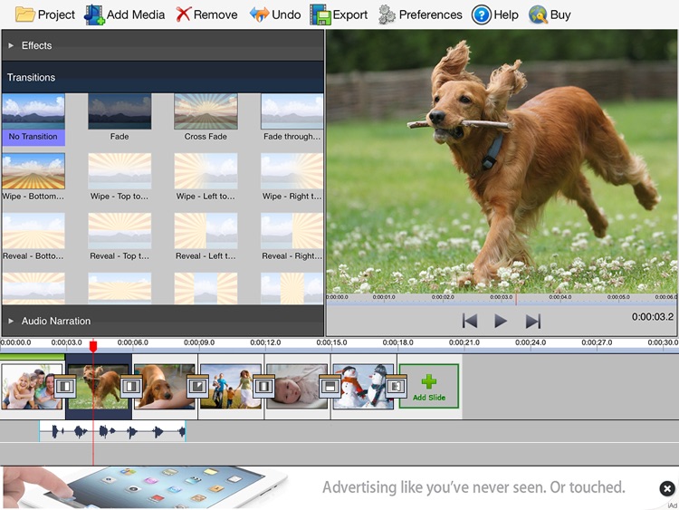
Task: Click the Help question mark icon
Action: [481, 14]
